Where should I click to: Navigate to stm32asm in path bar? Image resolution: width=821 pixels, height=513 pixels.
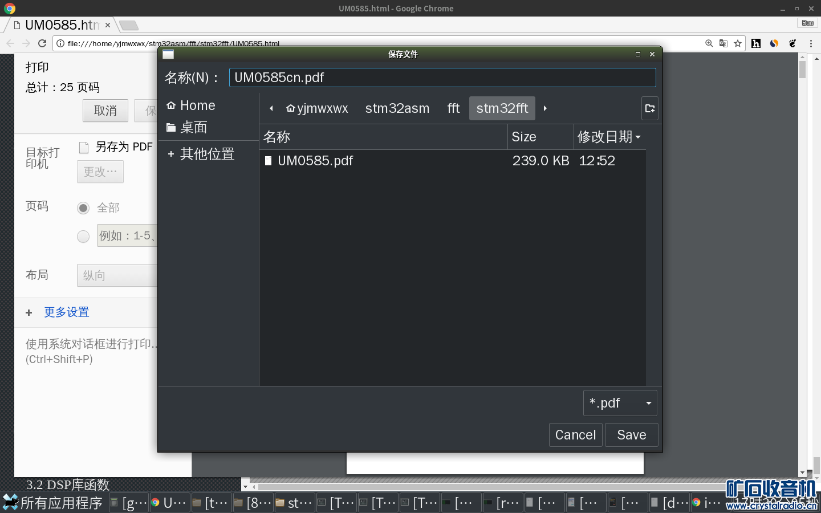click(x=397, y=108)
